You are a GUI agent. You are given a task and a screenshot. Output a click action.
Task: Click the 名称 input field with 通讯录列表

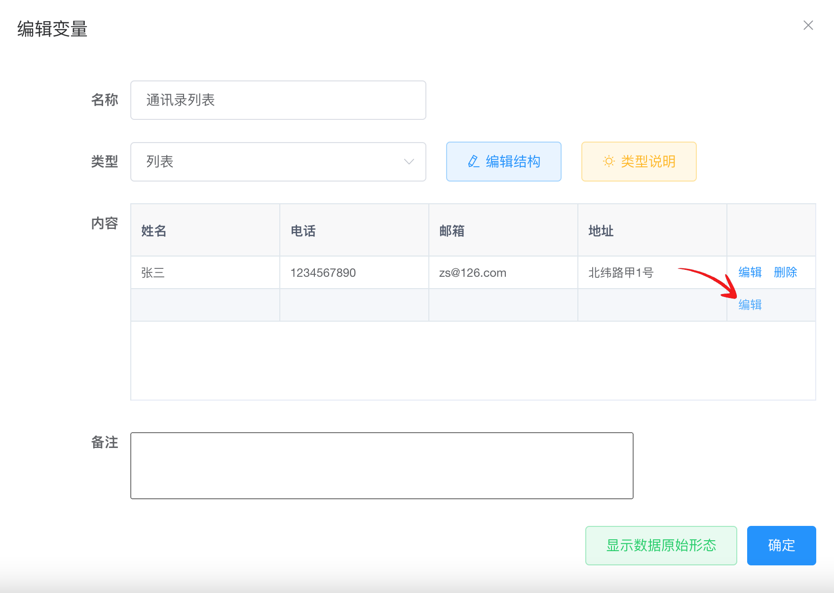coord(278,100)
